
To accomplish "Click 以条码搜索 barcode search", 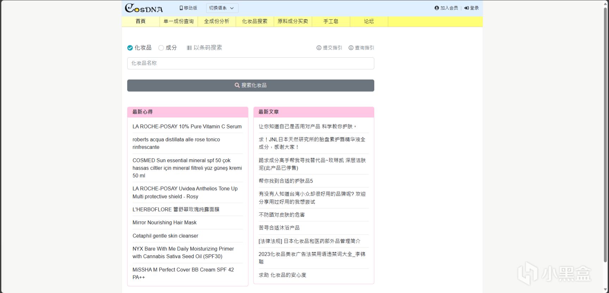I will (x=204, y=47).
